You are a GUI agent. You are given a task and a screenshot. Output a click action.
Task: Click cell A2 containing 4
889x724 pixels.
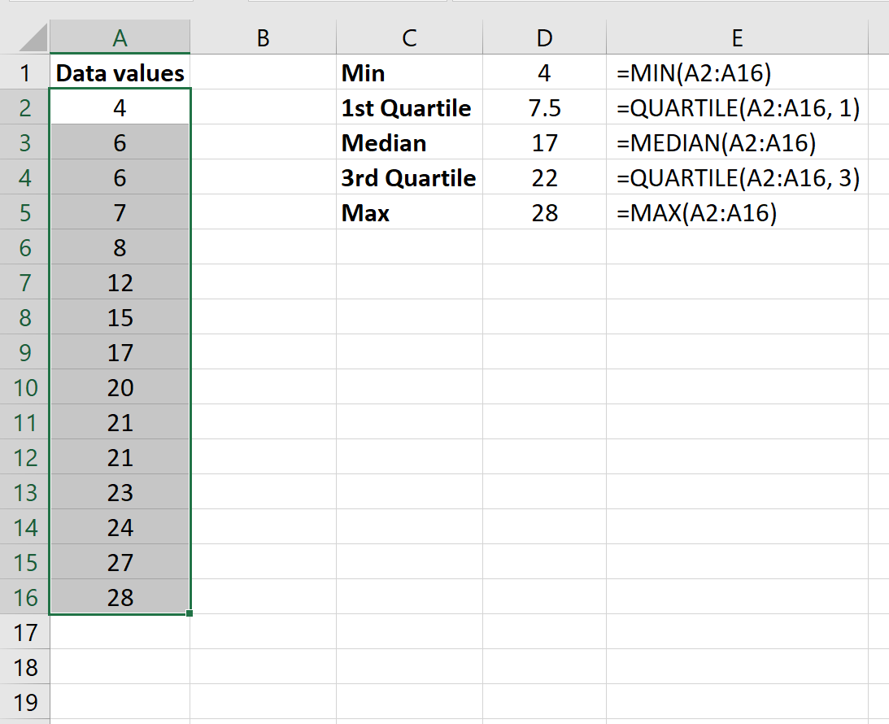(x=120, y=107)
